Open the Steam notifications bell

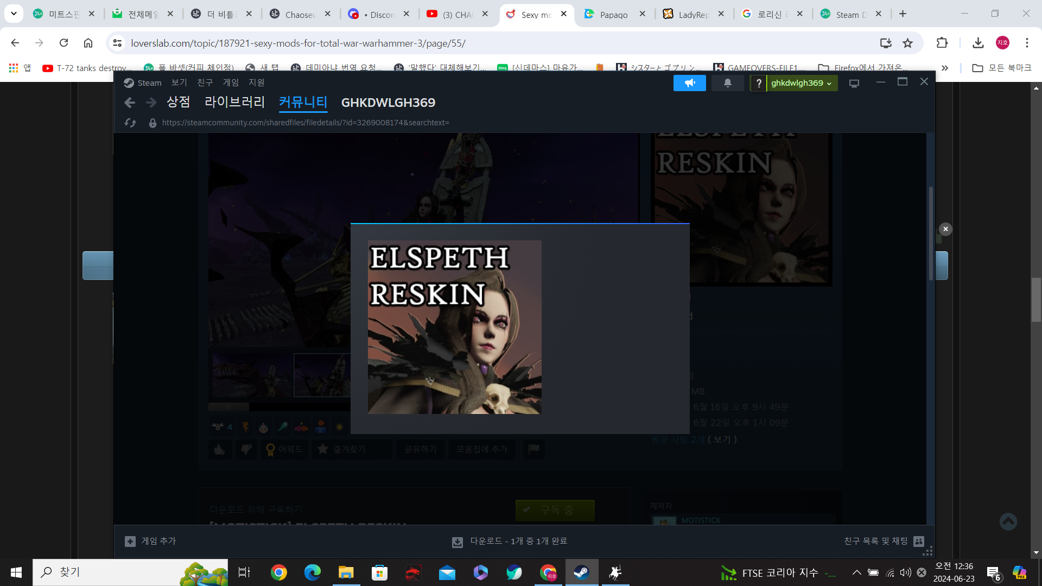click(x=727, y=83)
